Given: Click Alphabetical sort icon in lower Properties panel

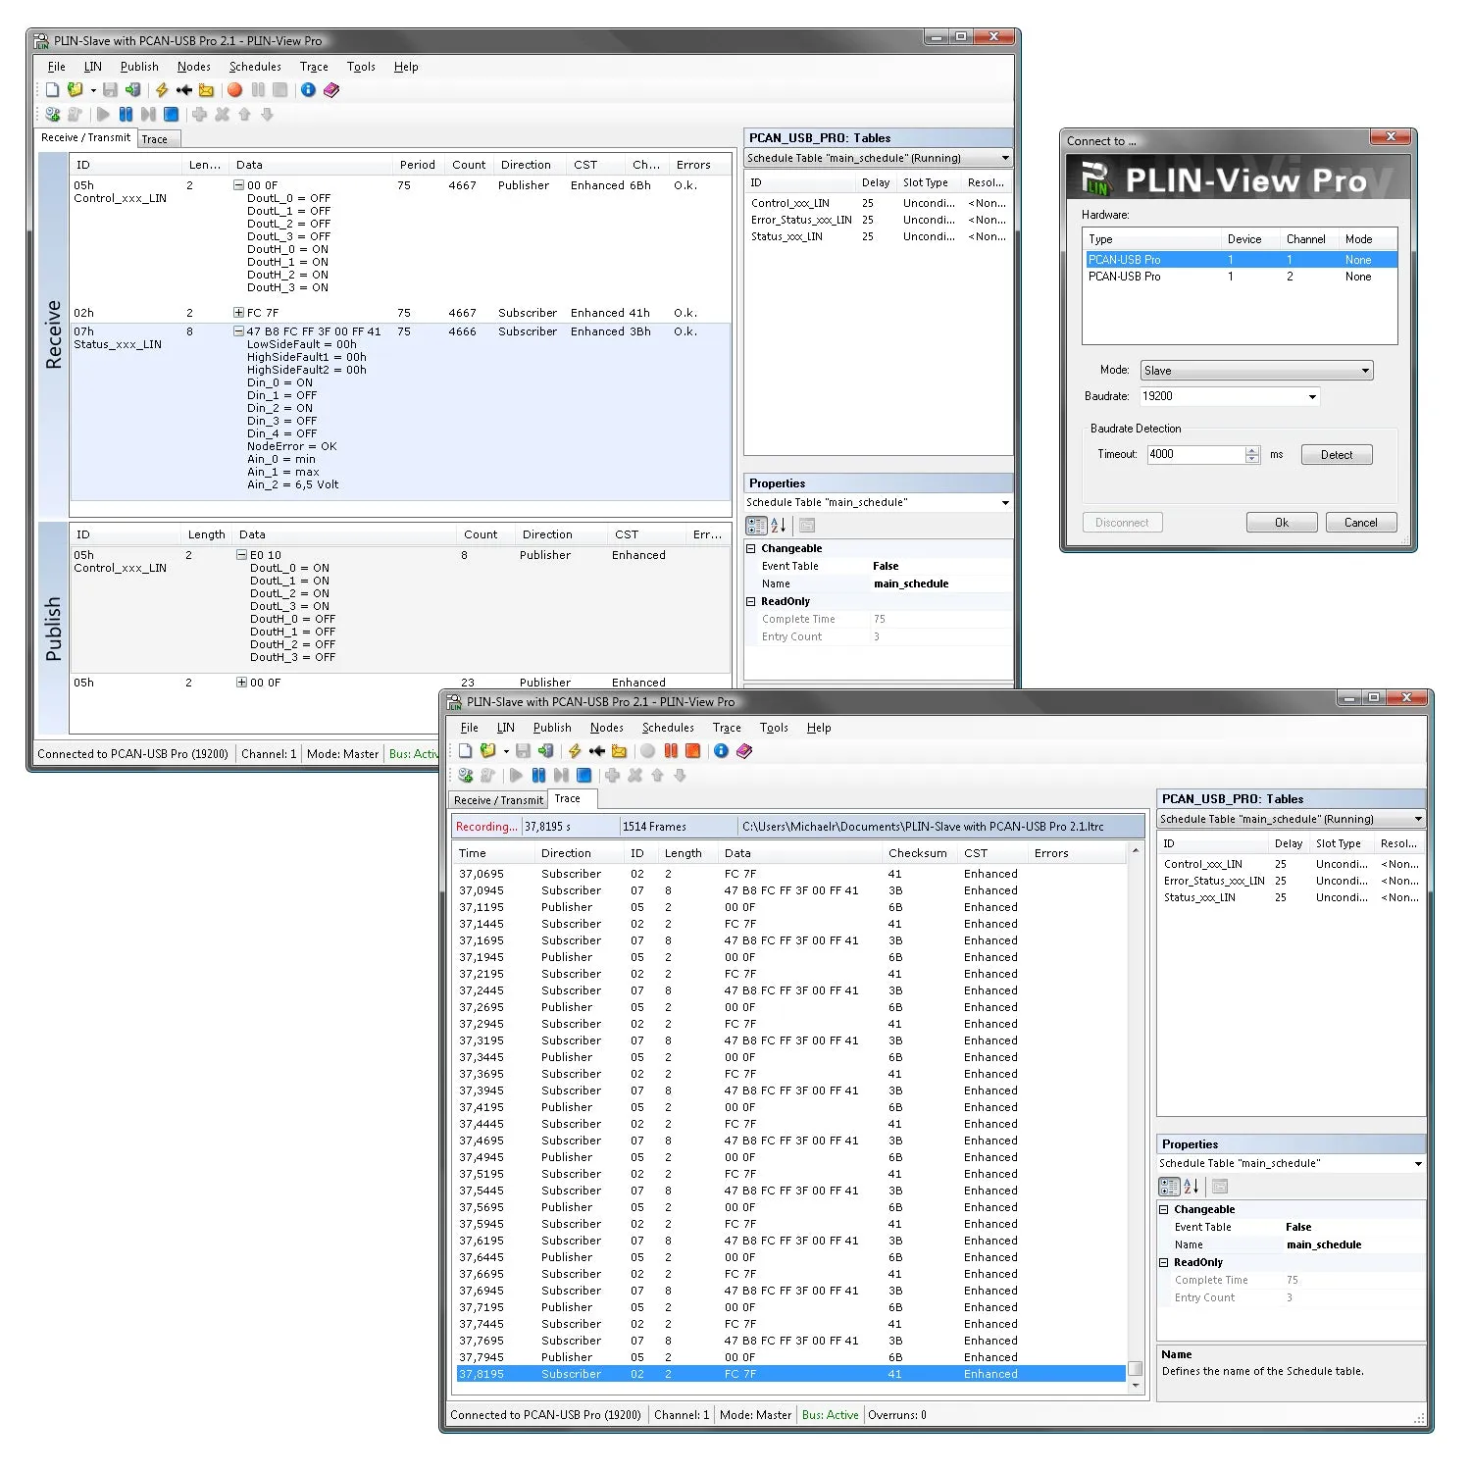Looking at the screenshot, I should click(1192, 1187).
